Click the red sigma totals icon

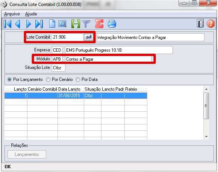pyautogui.click(x=99, y=24)
